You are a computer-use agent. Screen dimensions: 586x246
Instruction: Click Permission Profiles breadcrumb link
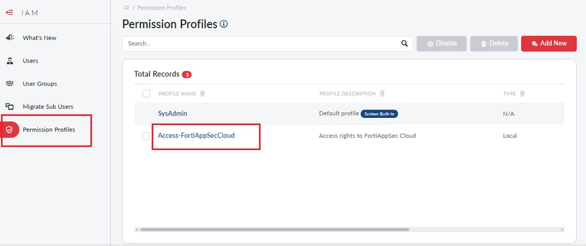click(162, 8)
